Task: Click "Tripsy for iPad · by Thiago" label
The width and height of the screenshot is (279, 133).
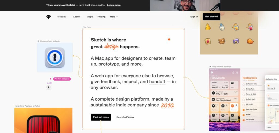Action: [x=221, y=67]
